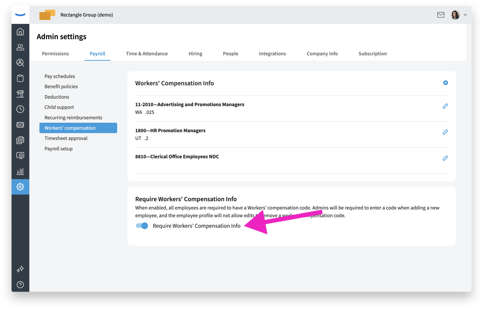Expand the user profile dropdown arrow

click(x=465, y=15)
